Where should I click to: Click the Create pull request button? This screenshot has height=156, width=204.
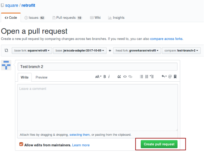[159, 144]
